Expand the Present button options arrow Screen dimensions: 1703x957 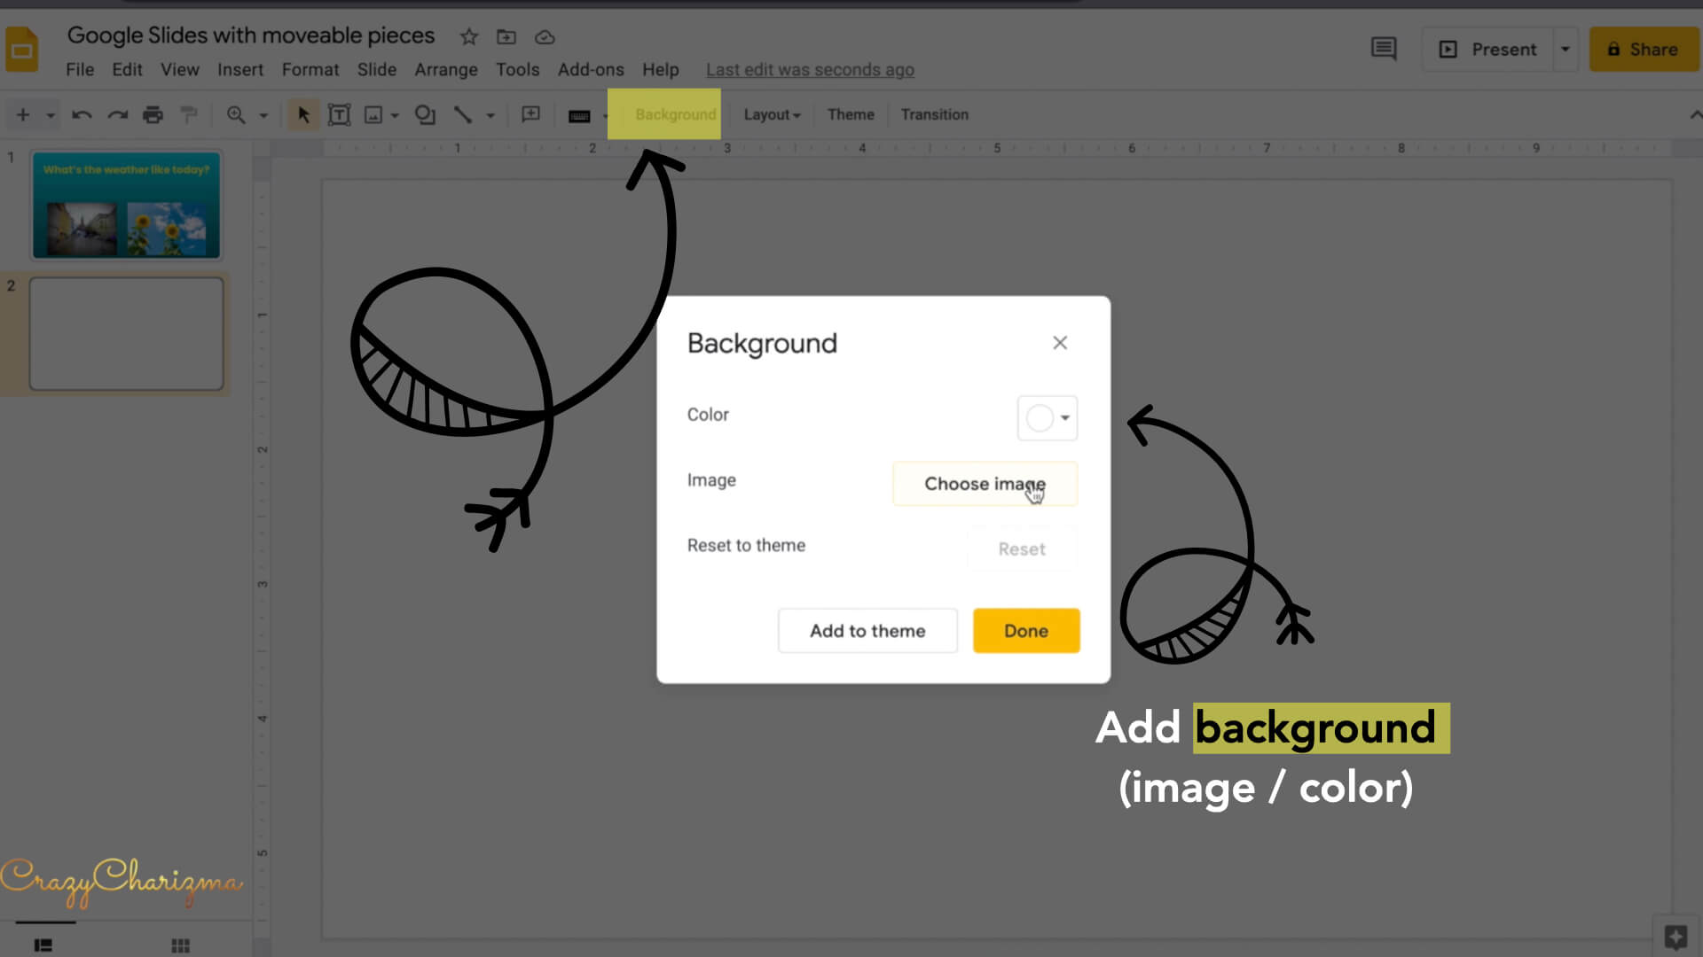[1565, 49]
